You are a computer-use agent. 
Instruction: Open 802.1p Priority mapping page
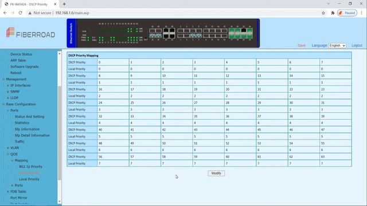(30, 167)
